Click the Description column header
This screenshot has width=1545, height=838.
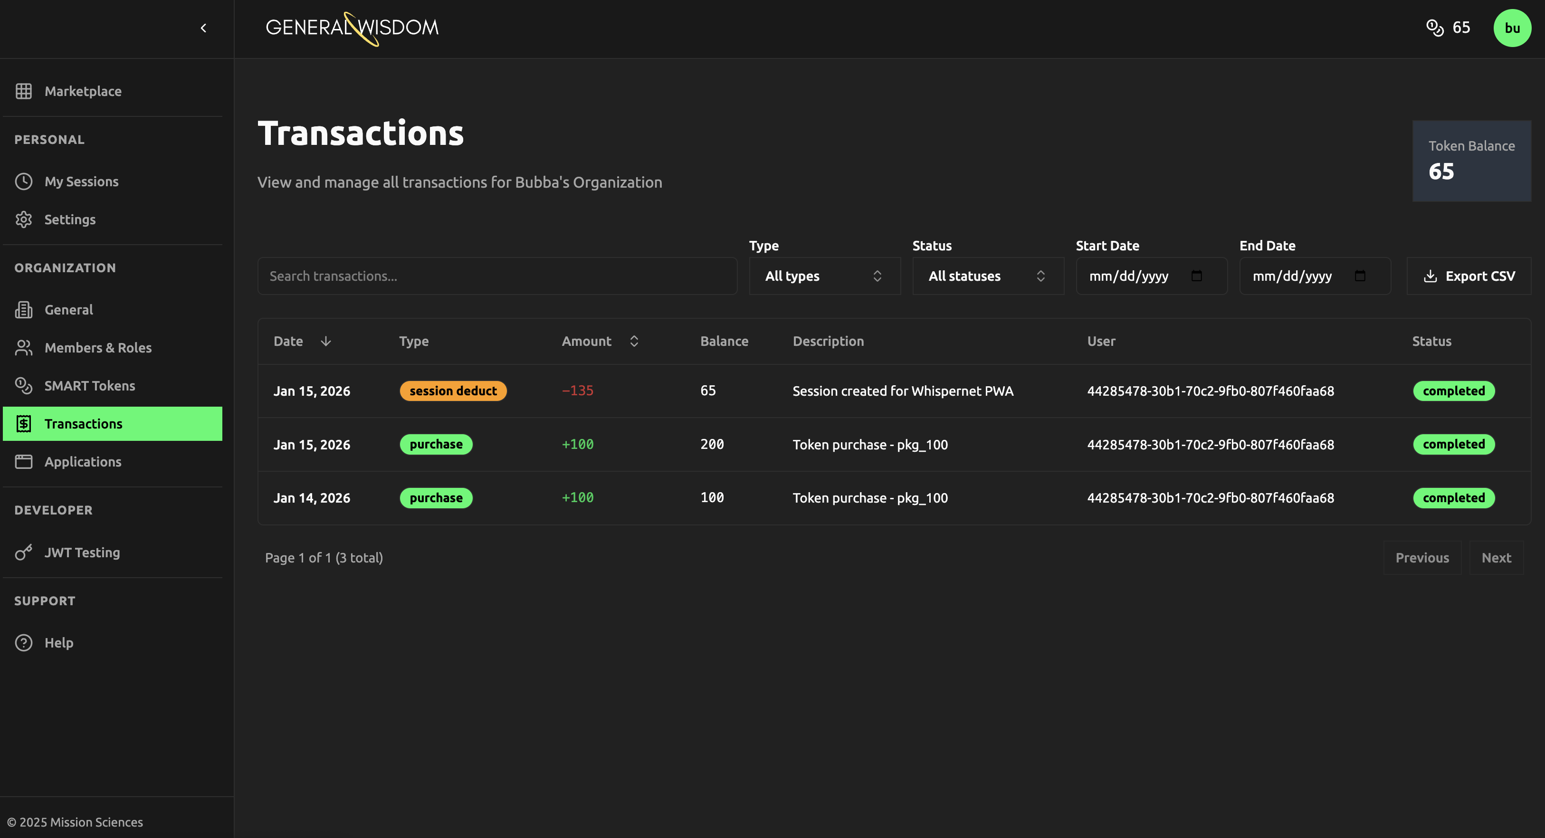pyautogui.click(x=828, y=341)
